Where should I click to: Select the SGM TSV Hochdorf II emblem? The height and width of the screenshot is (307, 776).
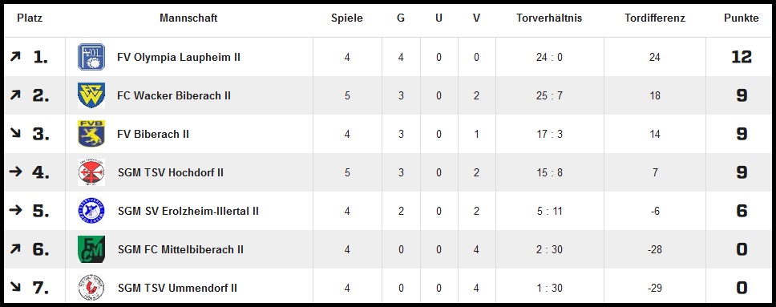(x=91, y=172)
